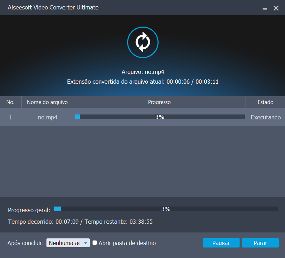This screenshot has height=258, width=285.
Task: Pause the conversion with Pausar
Action: [221, 243]
